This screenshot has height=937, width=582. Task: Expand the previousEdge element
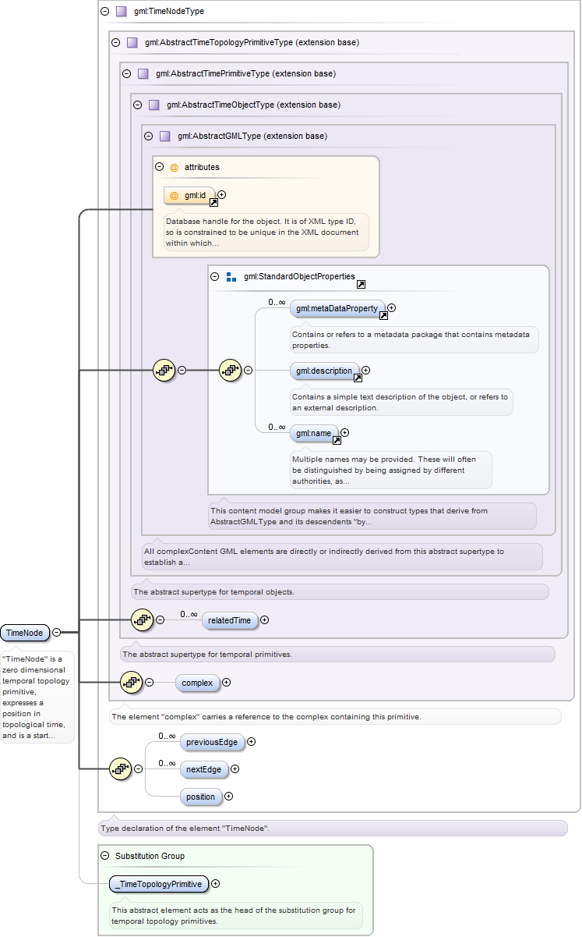point(251,742)
